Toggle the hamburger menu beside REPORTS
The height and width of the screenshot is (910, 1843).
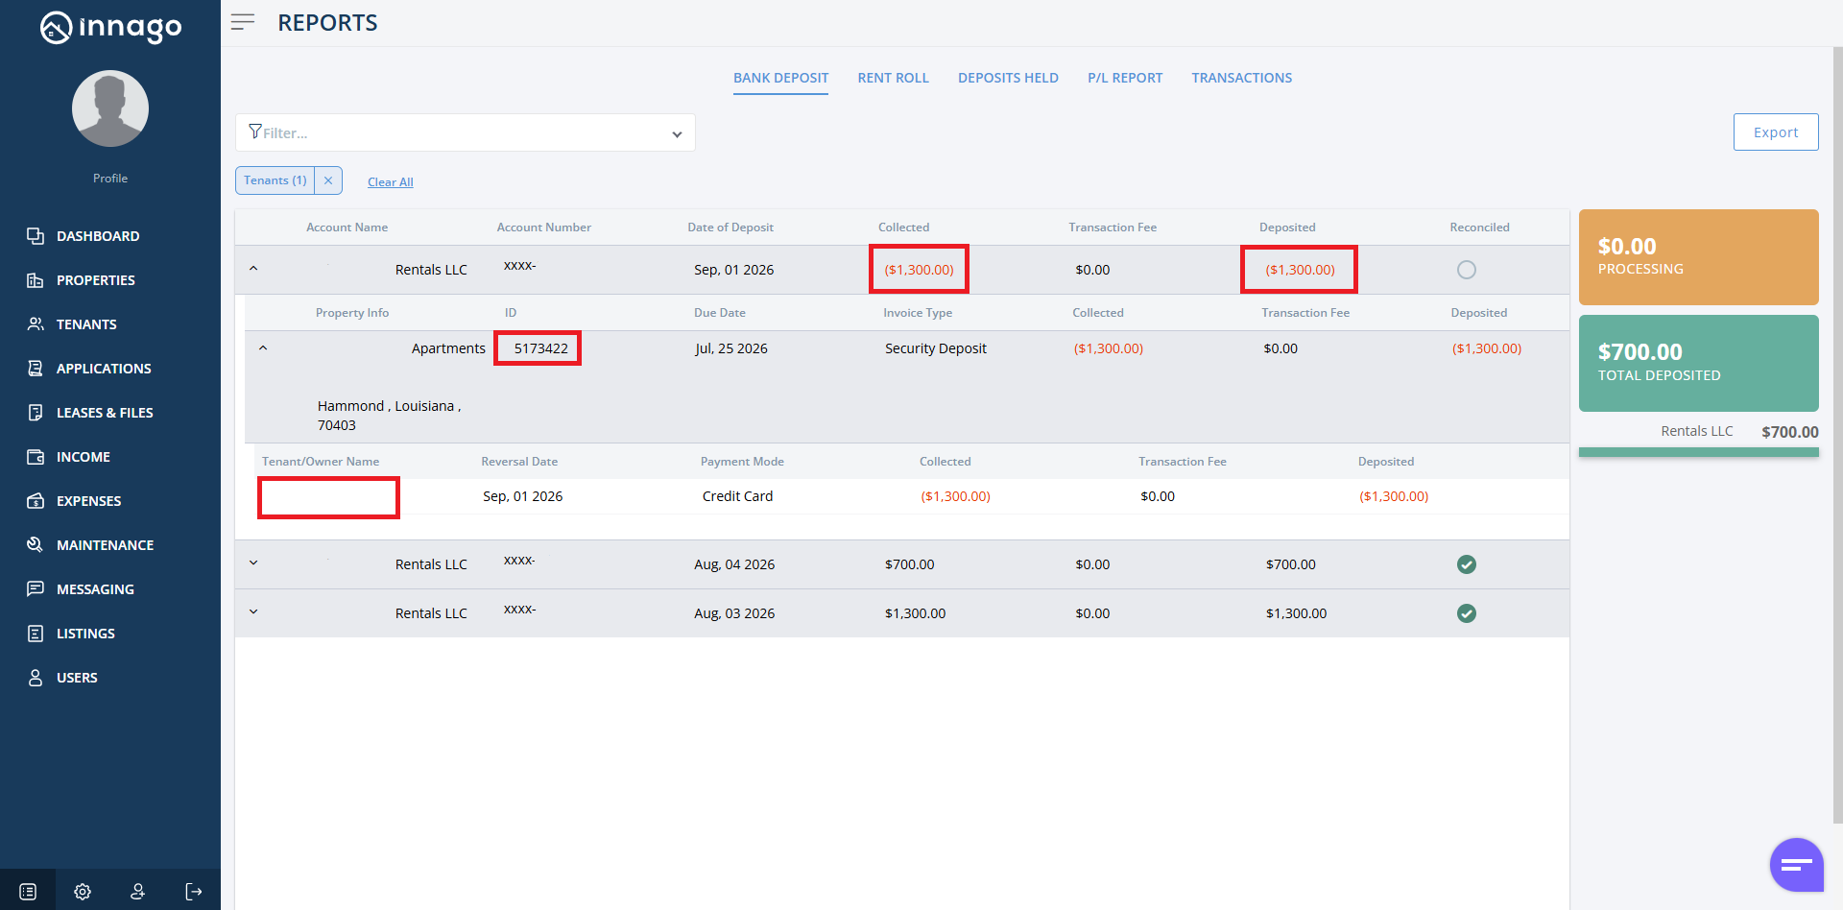click(243, 22)
